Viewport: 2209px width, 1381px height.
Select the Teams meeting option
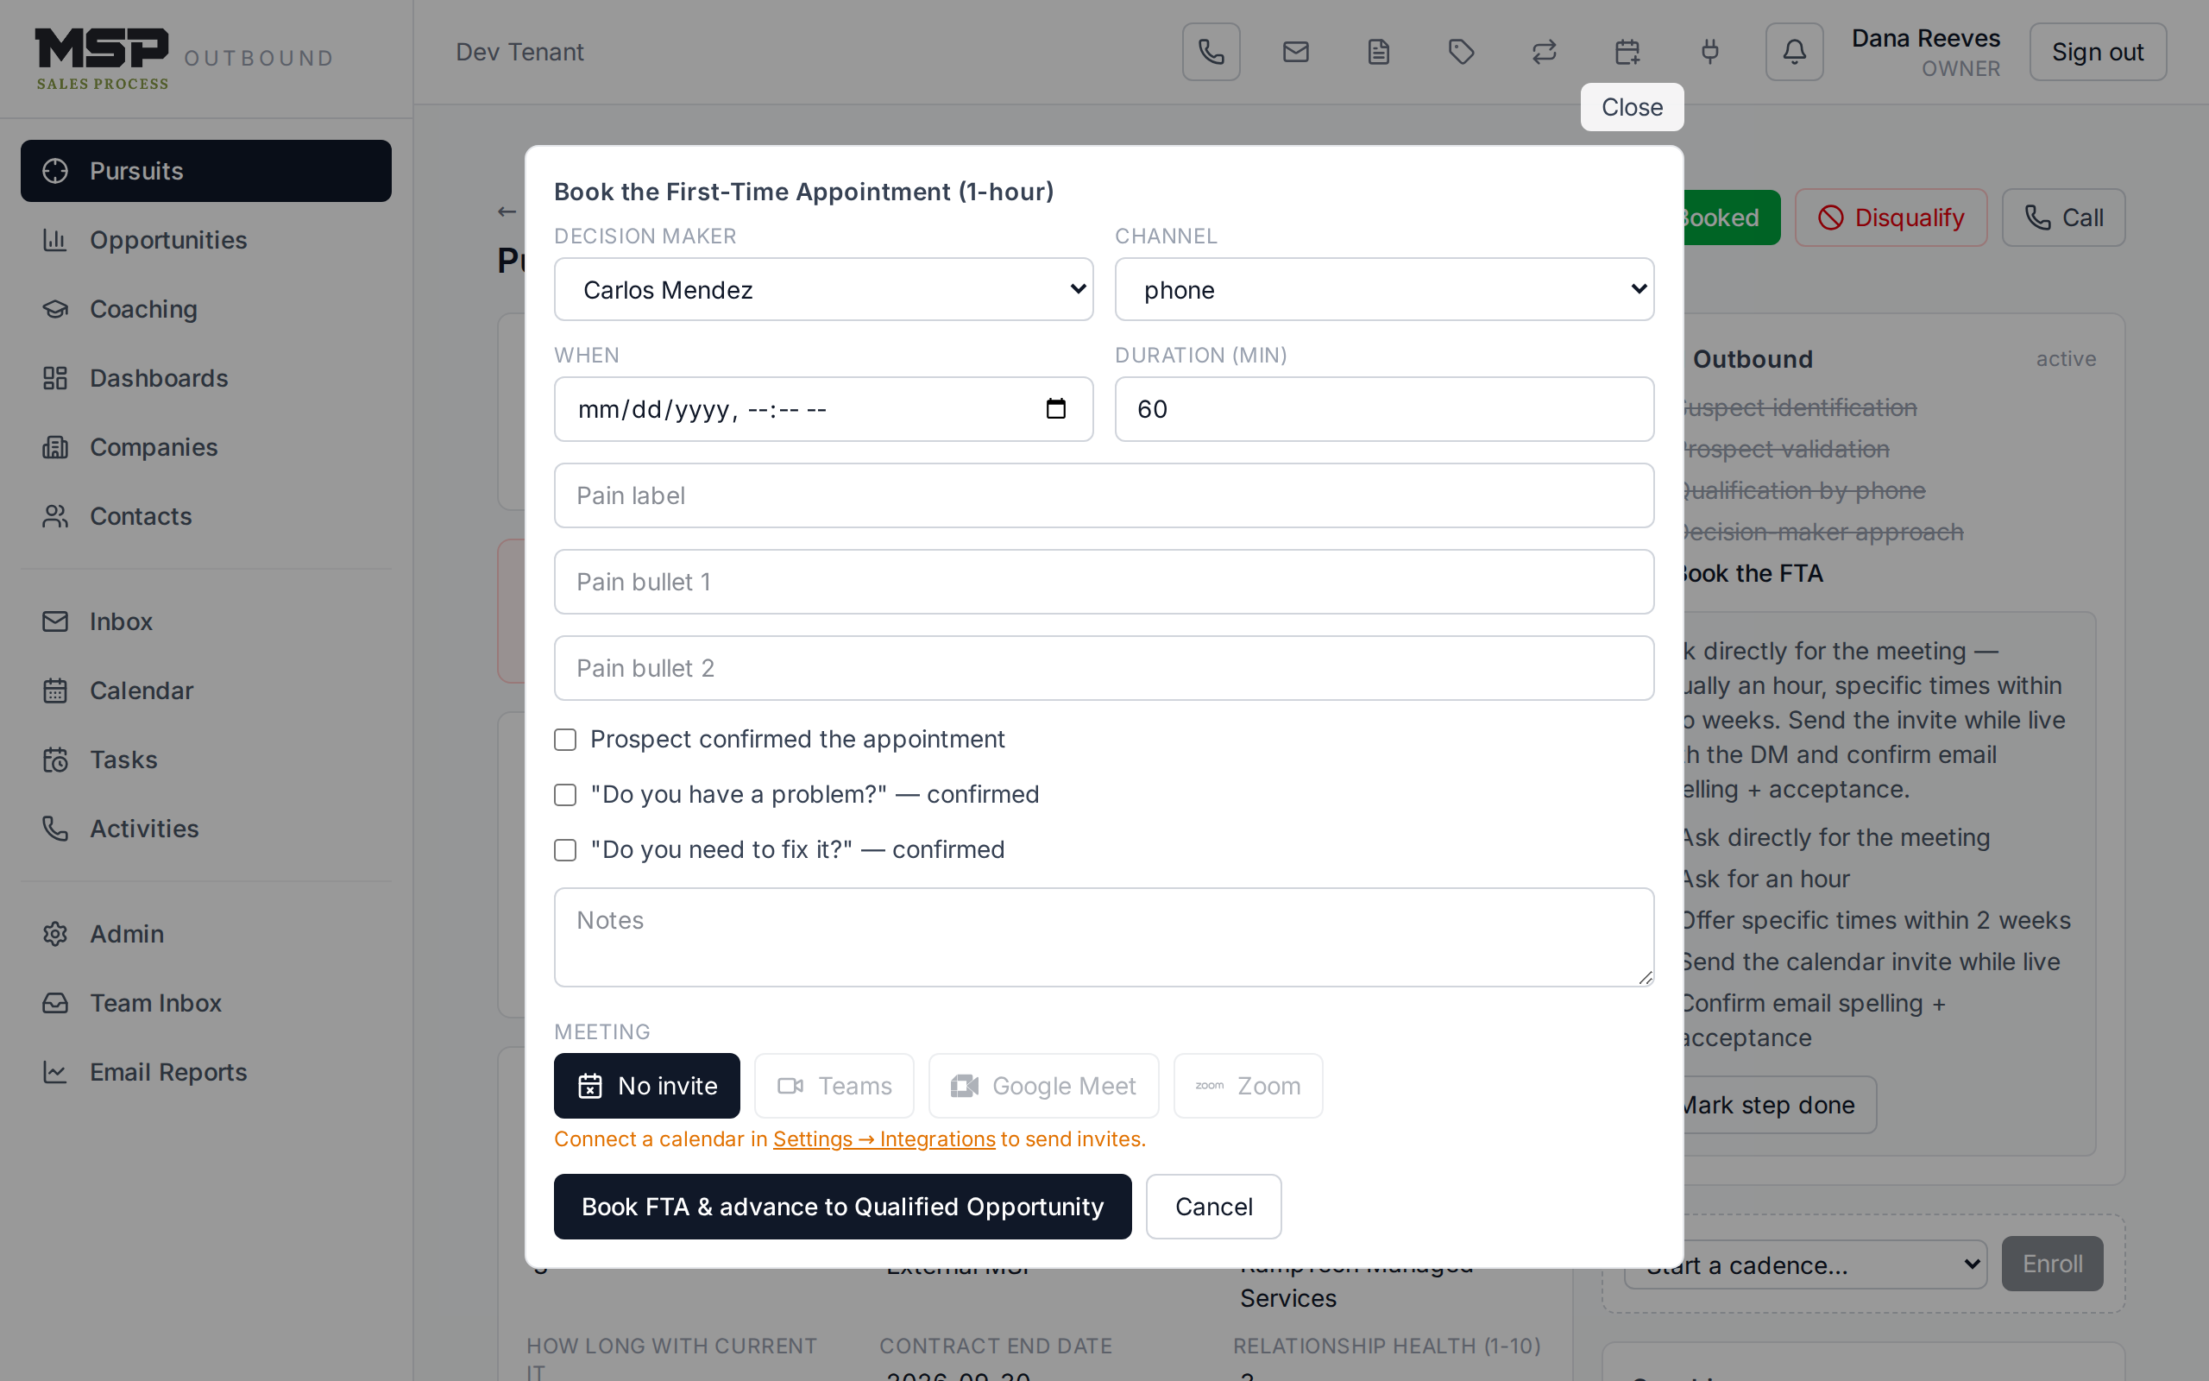[834, 1086]
